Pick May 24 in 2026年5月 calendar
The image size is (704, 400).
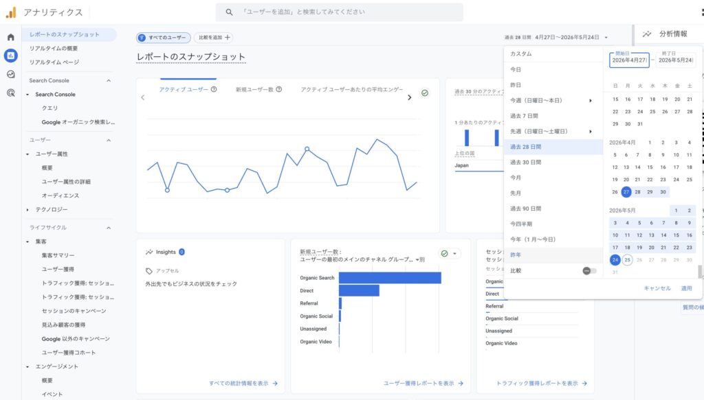(615, 260)
